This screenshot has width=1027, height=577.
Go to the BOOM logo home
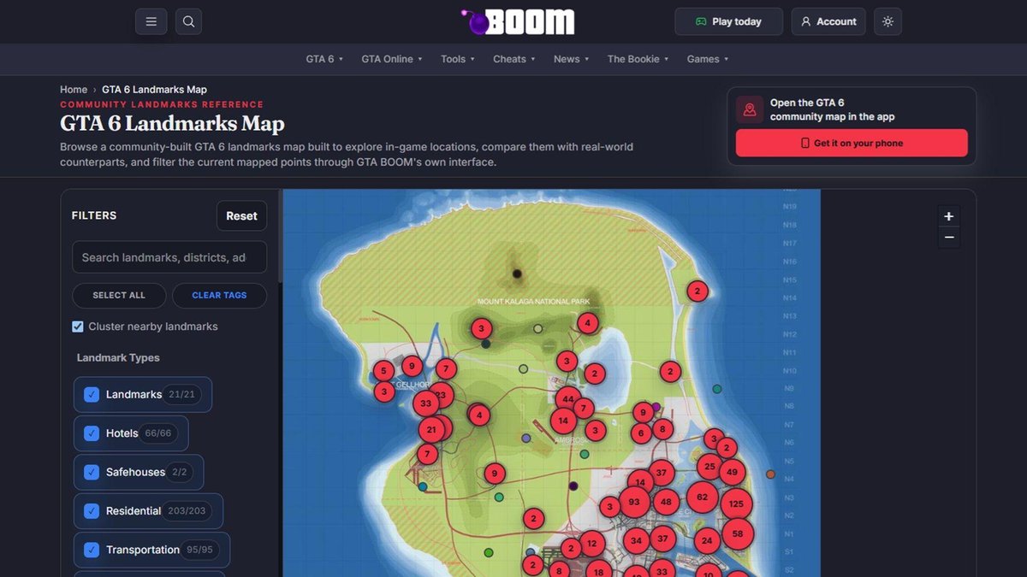point(517,21)
